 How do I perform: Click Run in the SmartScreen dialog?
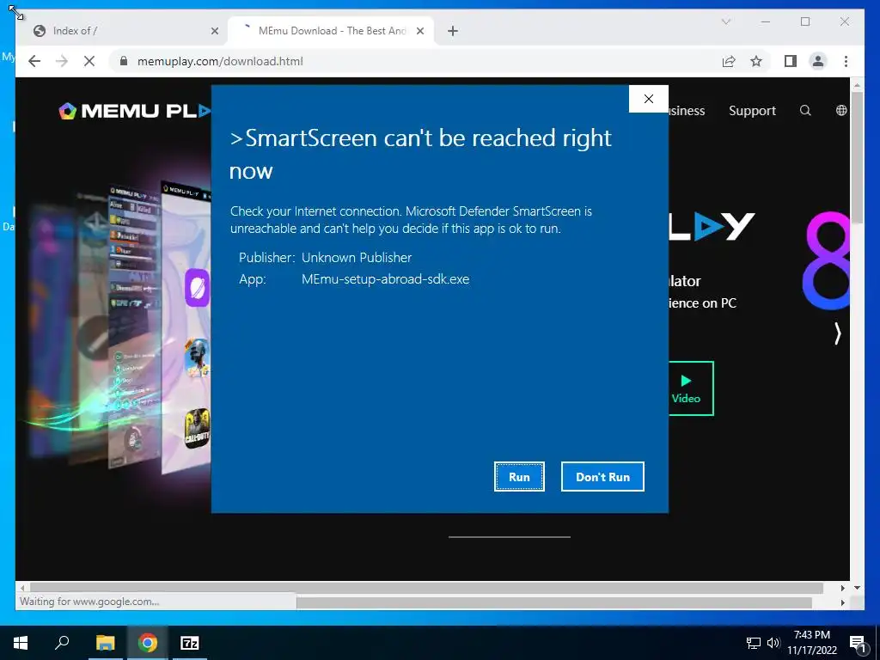pyautogui.click(x=519, y=476)
